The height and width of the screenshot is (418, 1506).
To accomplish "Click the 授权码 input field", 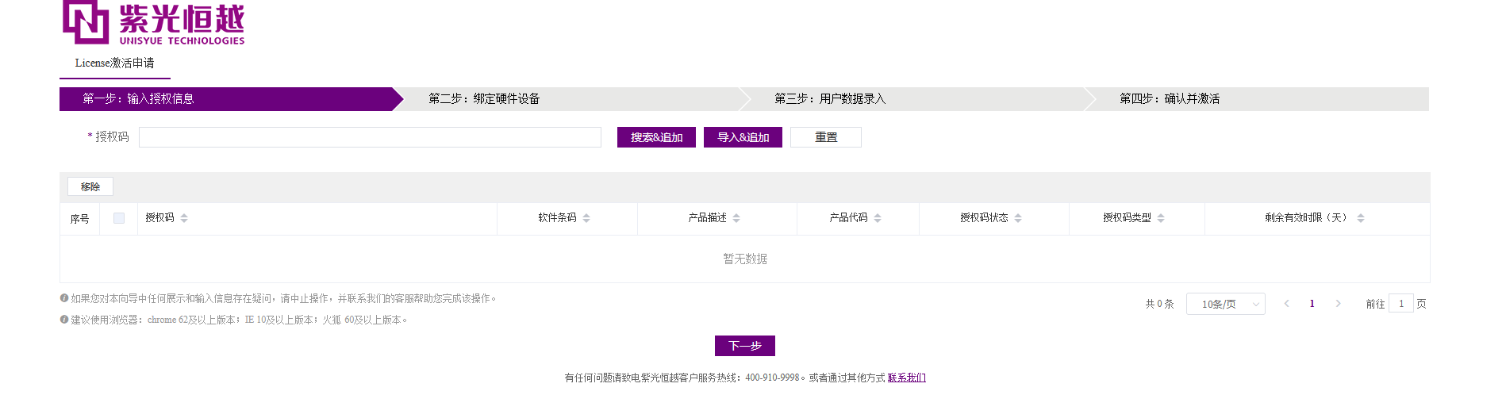I will coord(370,137).
